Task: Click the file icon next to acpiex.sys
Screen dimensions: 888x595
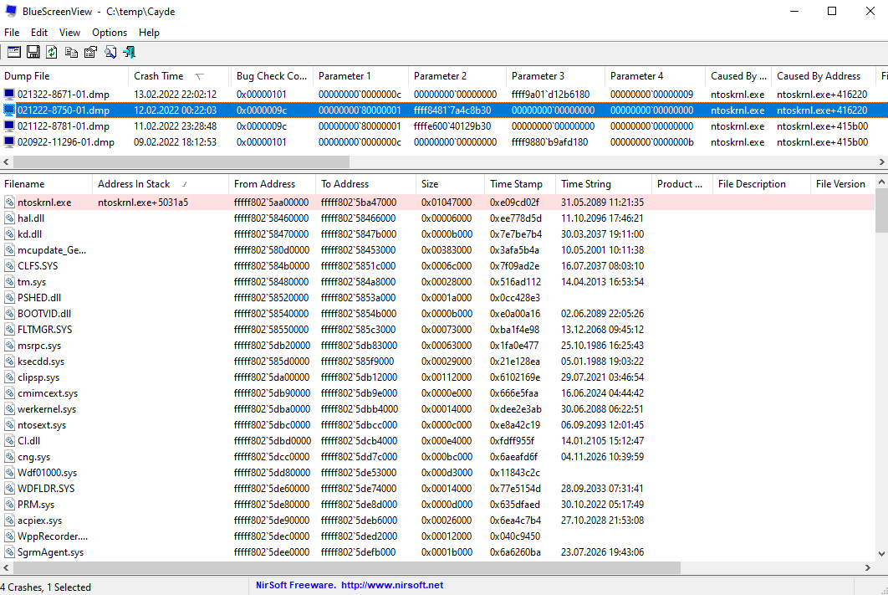Action: pyautogui.click(x=10, y=521)
